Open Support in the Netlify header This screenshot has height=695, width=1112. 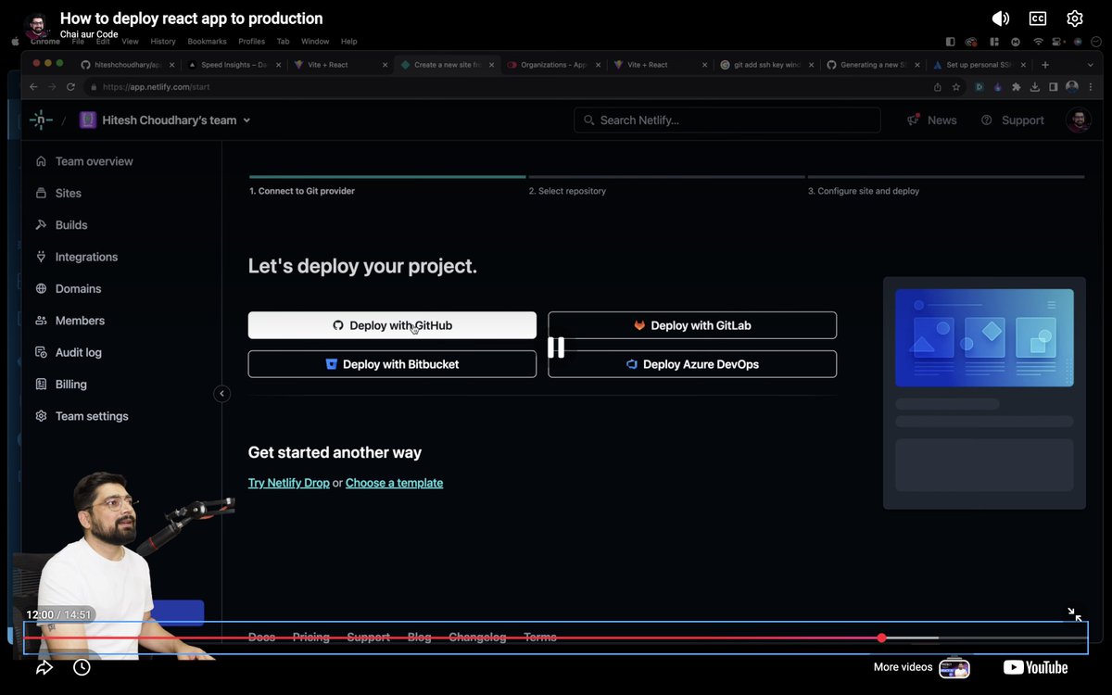[1012, 120]
